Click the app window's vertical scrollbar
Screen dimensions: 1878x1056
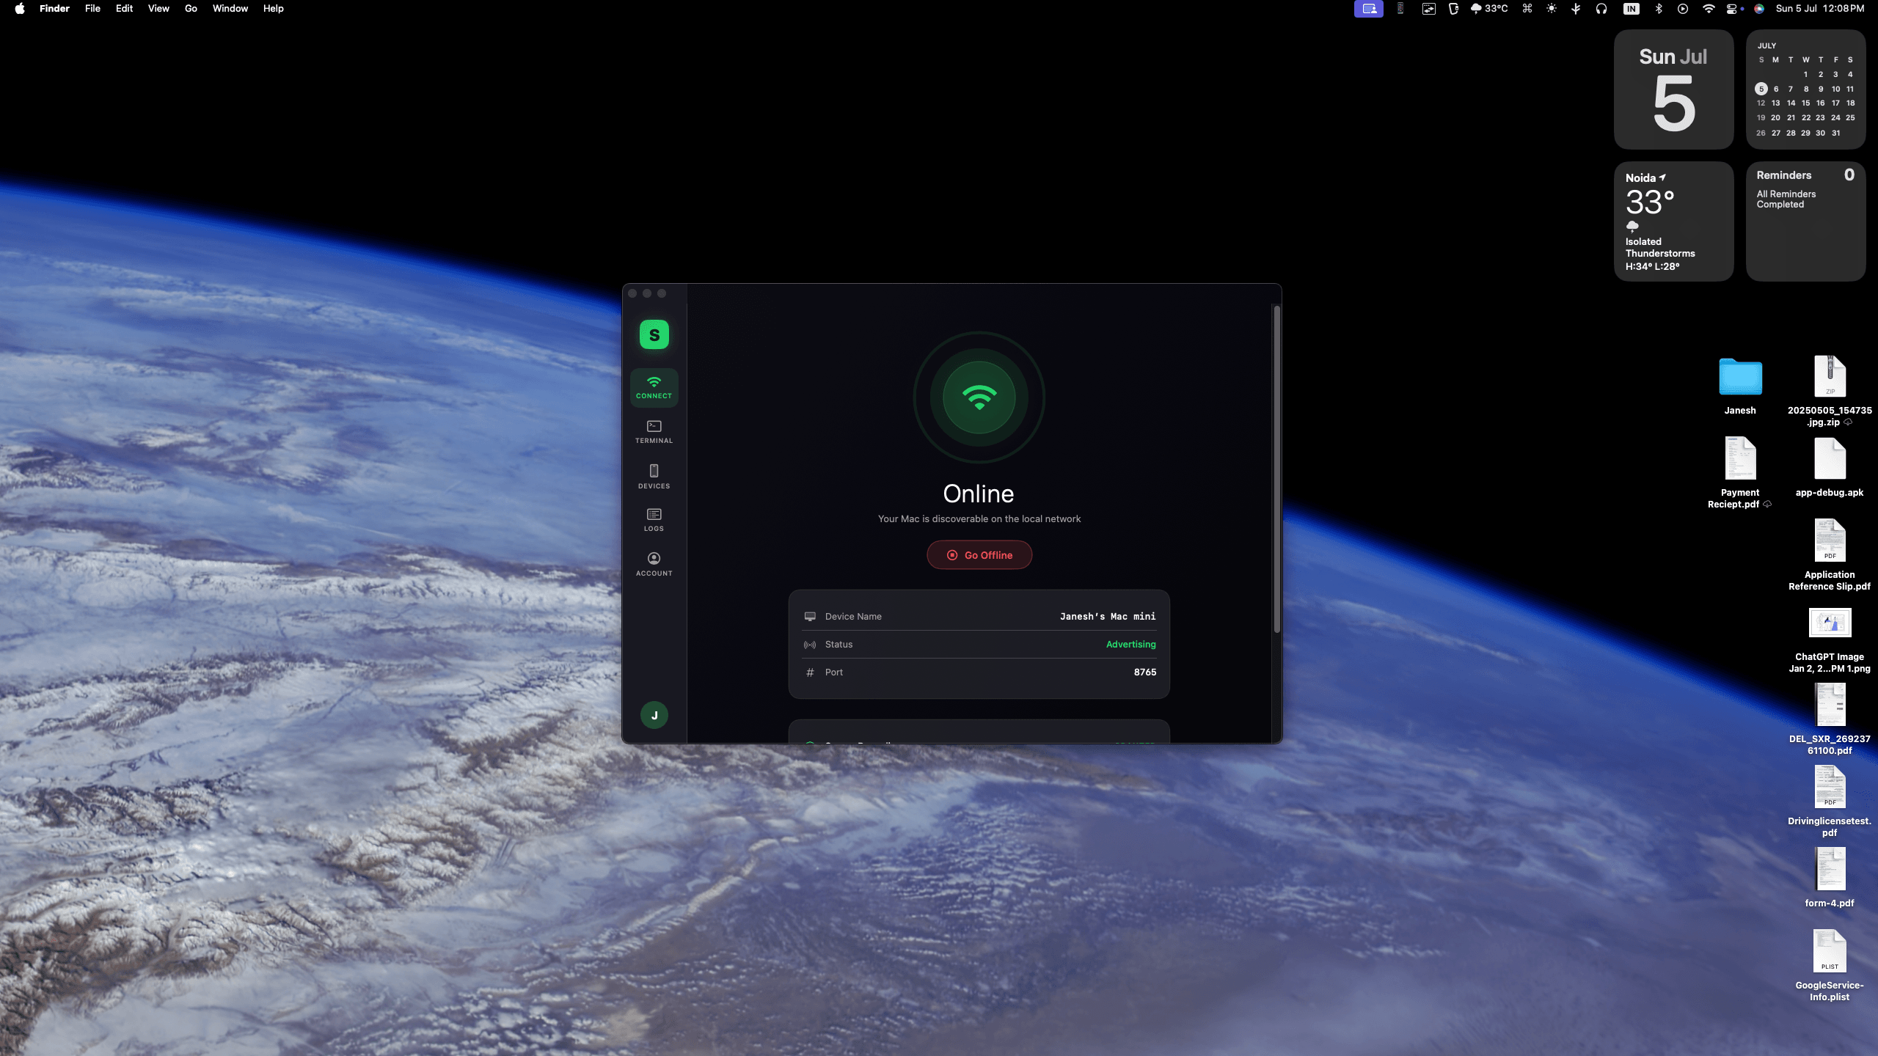[1277, 469]
